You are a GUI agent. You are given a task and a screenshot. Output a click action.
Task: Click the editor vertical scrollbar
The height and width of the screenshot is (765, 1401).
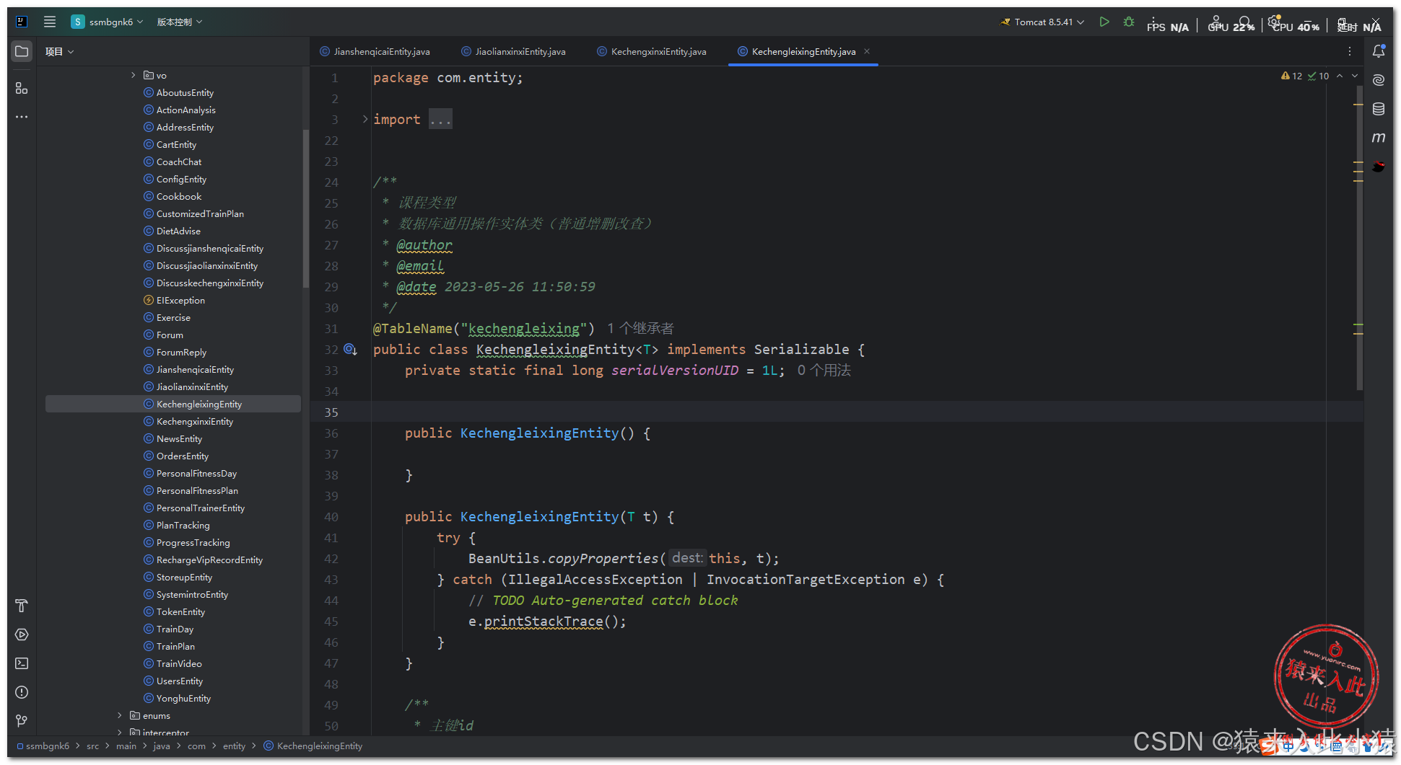click(x=1360, y=238)
